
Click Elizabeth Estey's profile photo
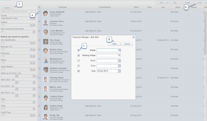[45, 14]
